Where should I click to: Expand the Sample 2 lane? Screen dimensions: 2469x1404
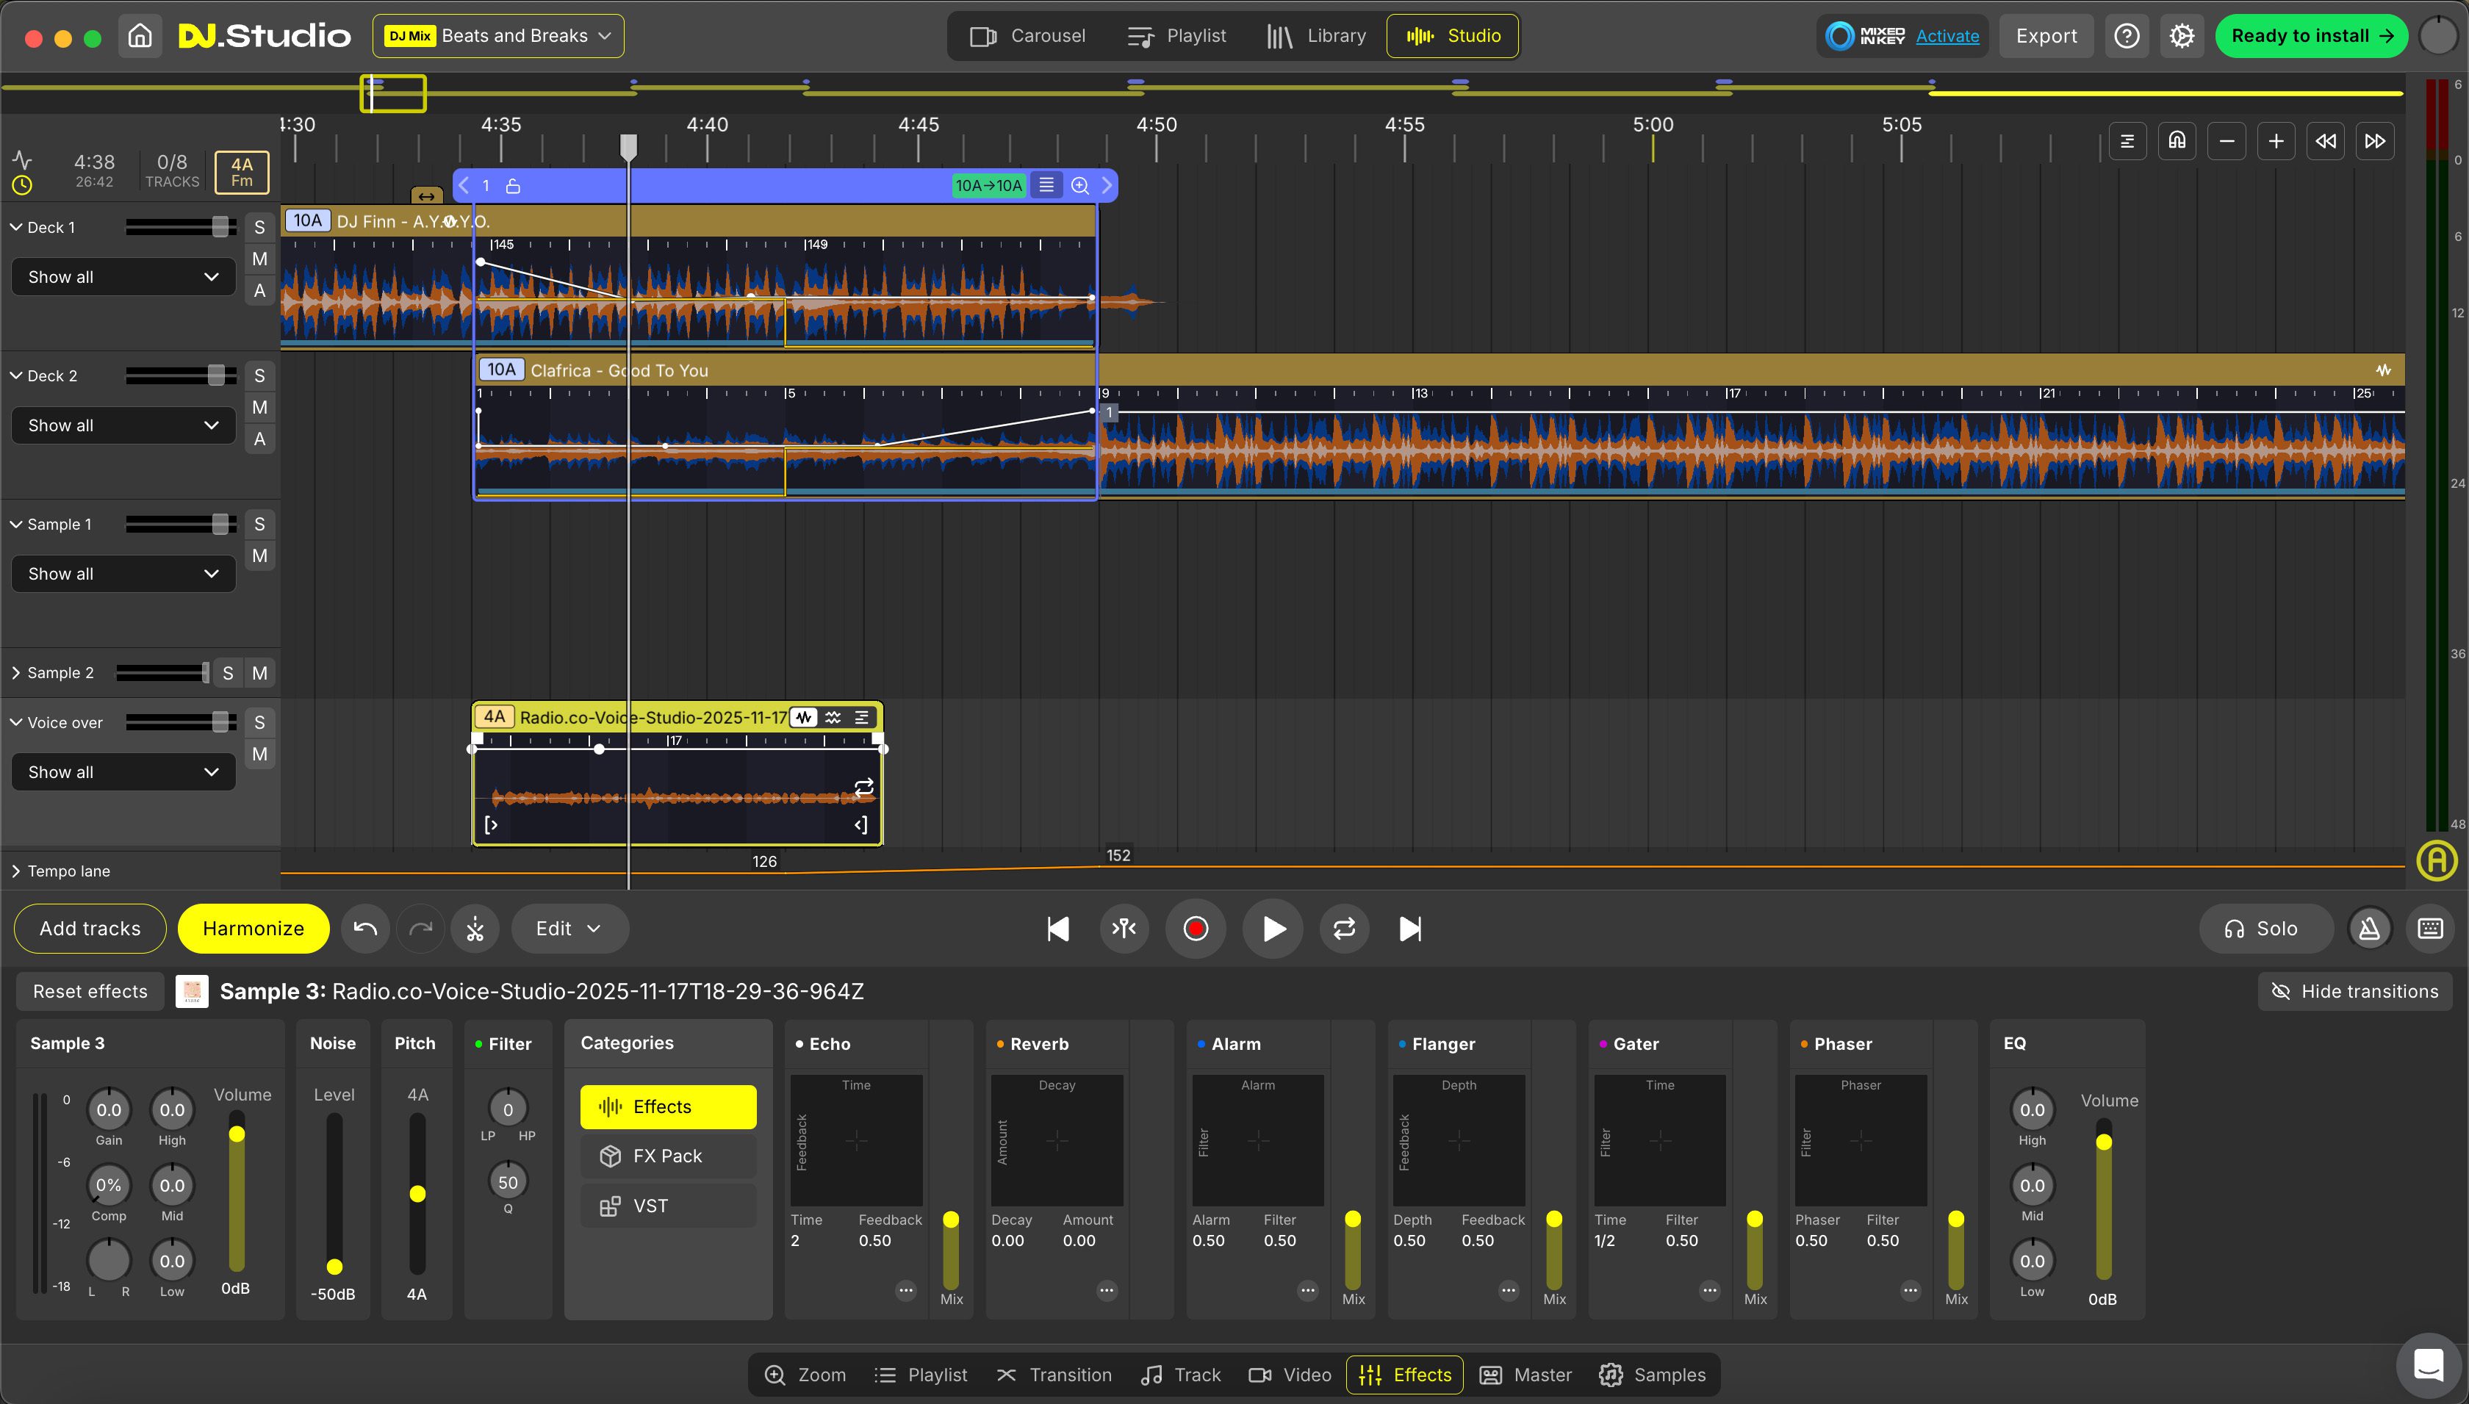coord(15,672)
